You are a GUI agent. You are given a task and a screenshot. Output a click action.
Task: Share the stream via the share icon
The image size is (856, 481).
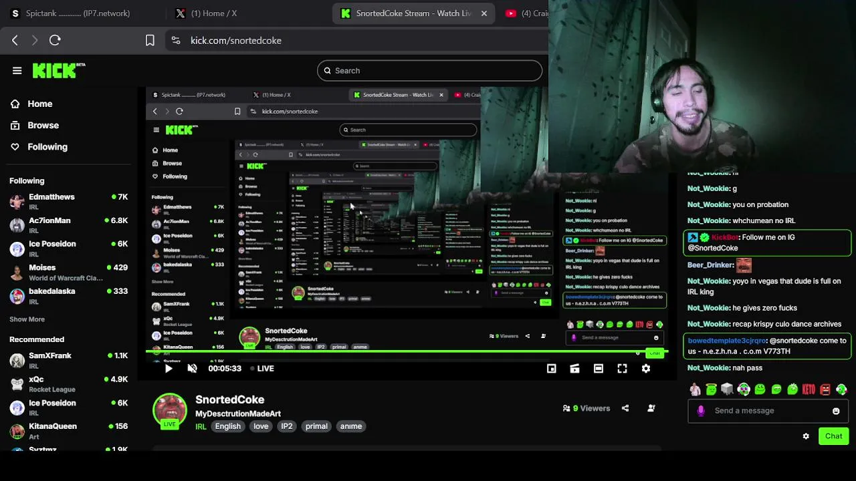click(x=625, y=408)
